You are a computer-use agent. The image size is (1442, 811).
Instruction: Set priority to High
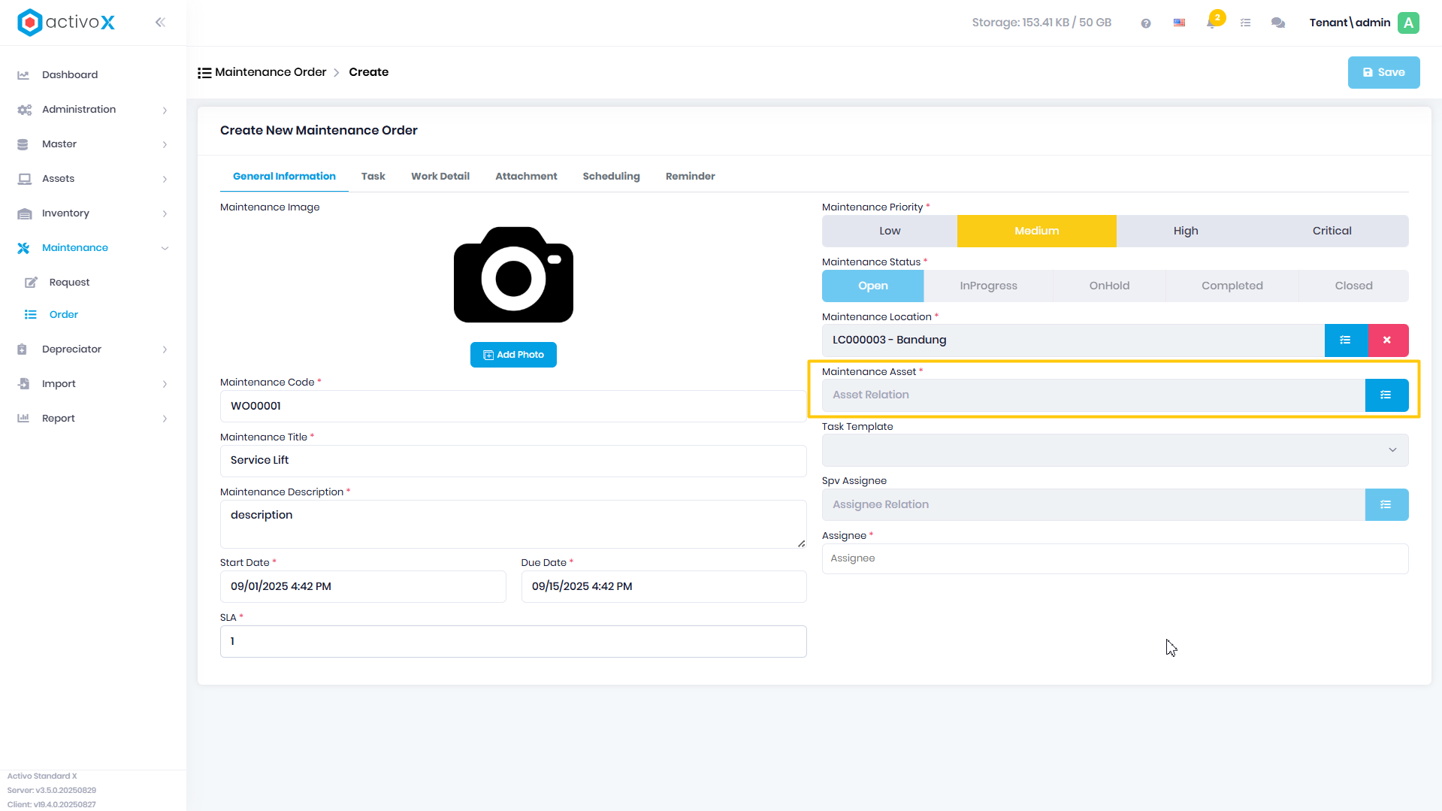click(x=1186, y=231)
